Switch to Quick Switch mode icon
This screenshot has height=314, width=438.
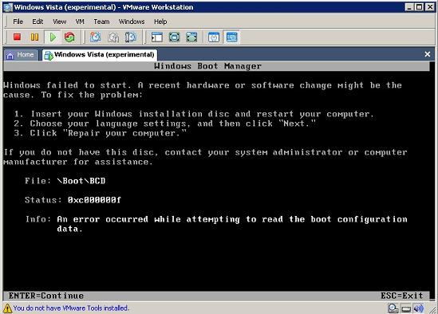click(174, 37)
